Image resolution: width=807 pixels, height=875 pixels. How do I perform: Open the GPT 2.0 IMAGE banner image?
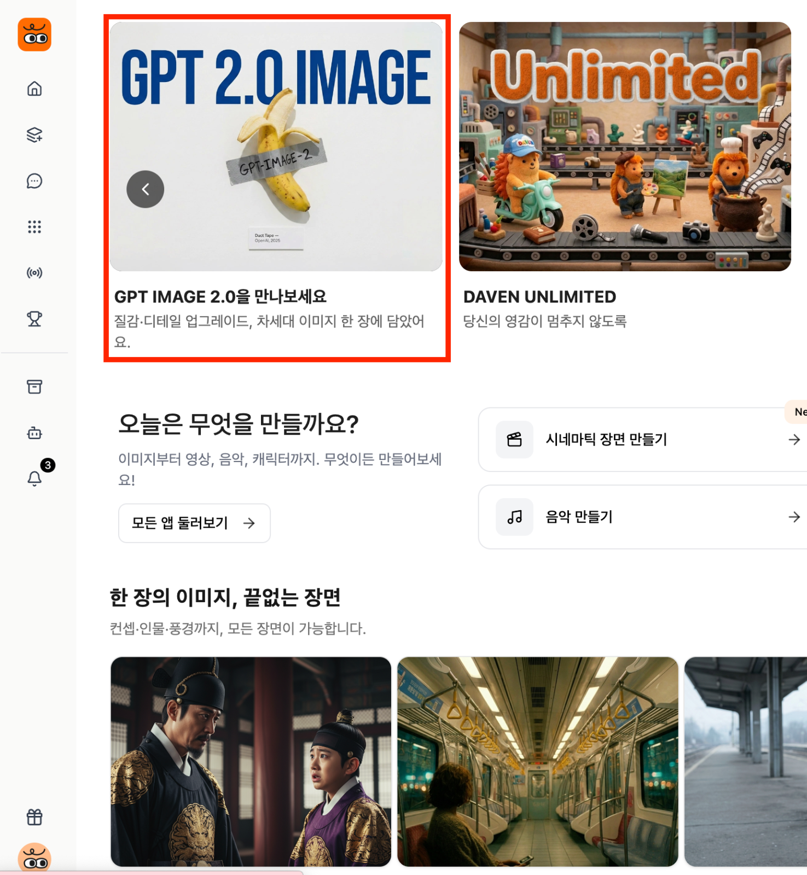tap(276, 147)
